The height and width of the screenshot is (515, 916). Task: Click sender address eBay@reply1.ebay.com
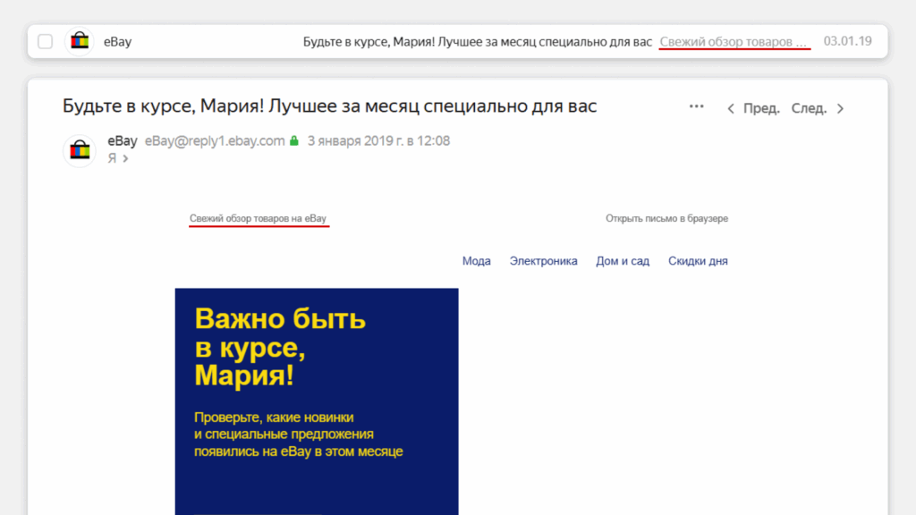(x=215, y=140)
